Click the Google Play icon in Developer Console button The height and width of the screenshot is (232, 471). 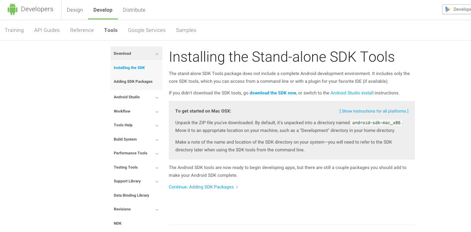pyautogui.click(x=448, y=9)
